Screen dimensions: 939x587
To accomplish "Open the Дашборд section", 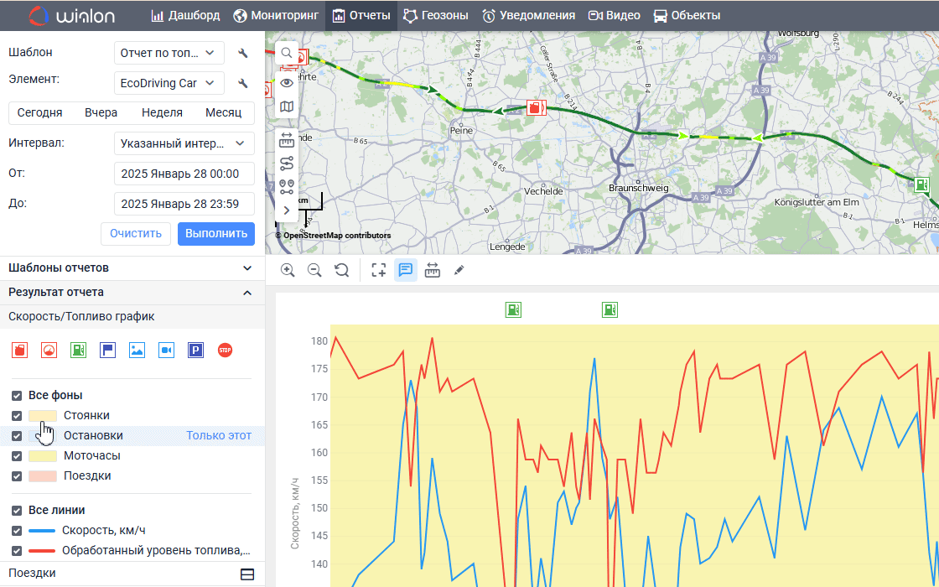I will (185, 16).
